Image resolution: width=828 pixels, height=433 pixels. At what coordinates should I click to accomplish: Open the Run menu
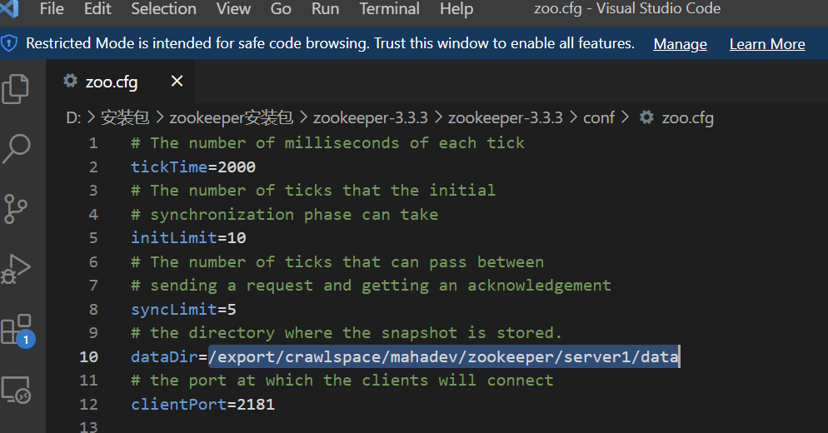pos(325,8)
